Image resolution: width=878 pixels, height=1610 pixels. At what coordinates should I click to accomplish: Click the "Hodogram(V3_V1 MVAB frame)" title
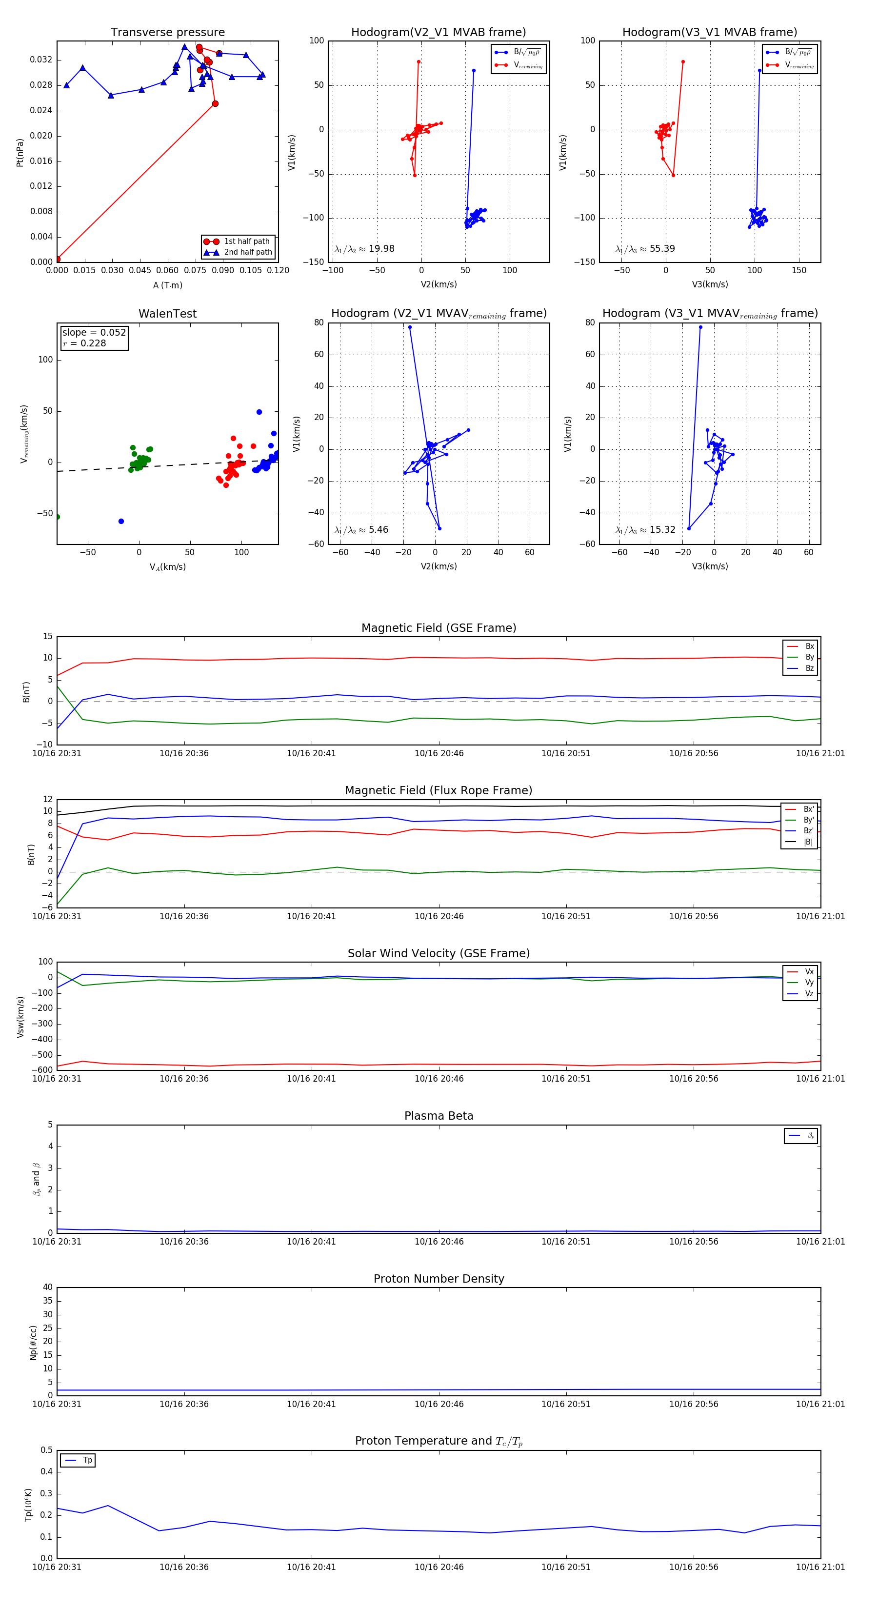(x=710, y=33)
